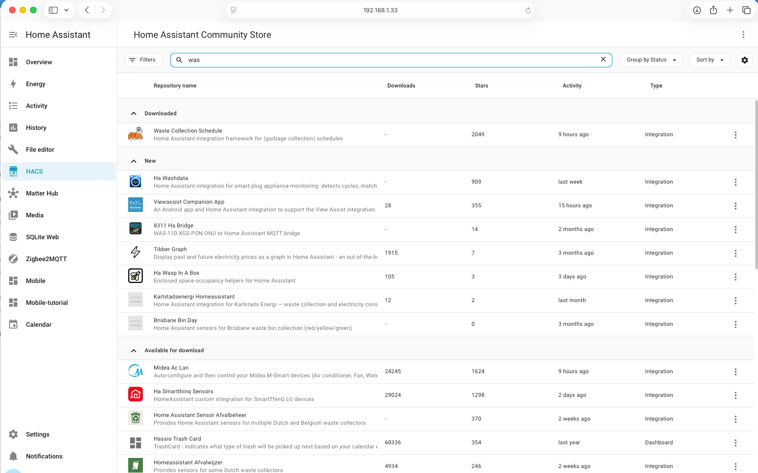Click the Mobile-tutorial dashboard icon
The height and width of the screenshot is (473, 758).
pos(13,303)
